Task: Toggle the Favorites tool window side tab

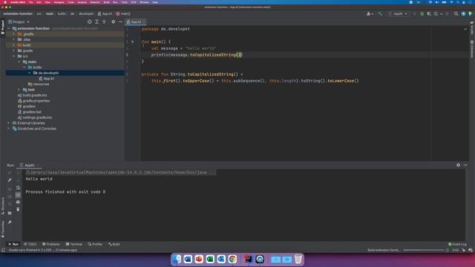Action: pyautogui.click(x=3, y=229)
